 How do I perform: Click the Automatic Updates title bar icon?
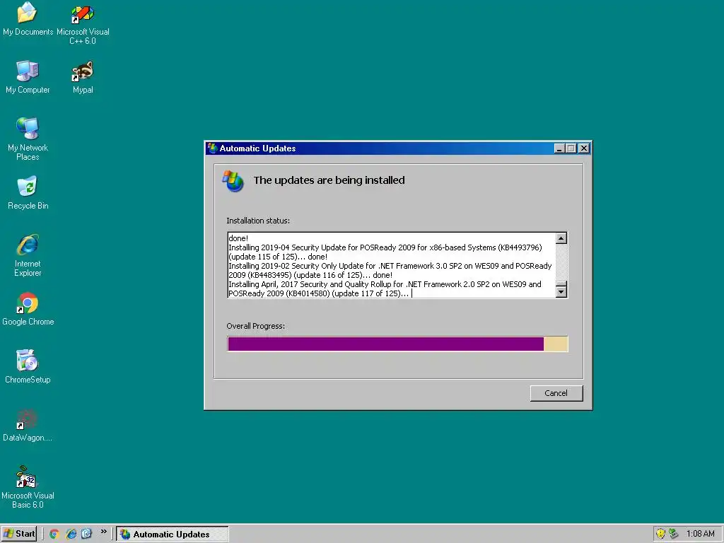pos(212,148)
